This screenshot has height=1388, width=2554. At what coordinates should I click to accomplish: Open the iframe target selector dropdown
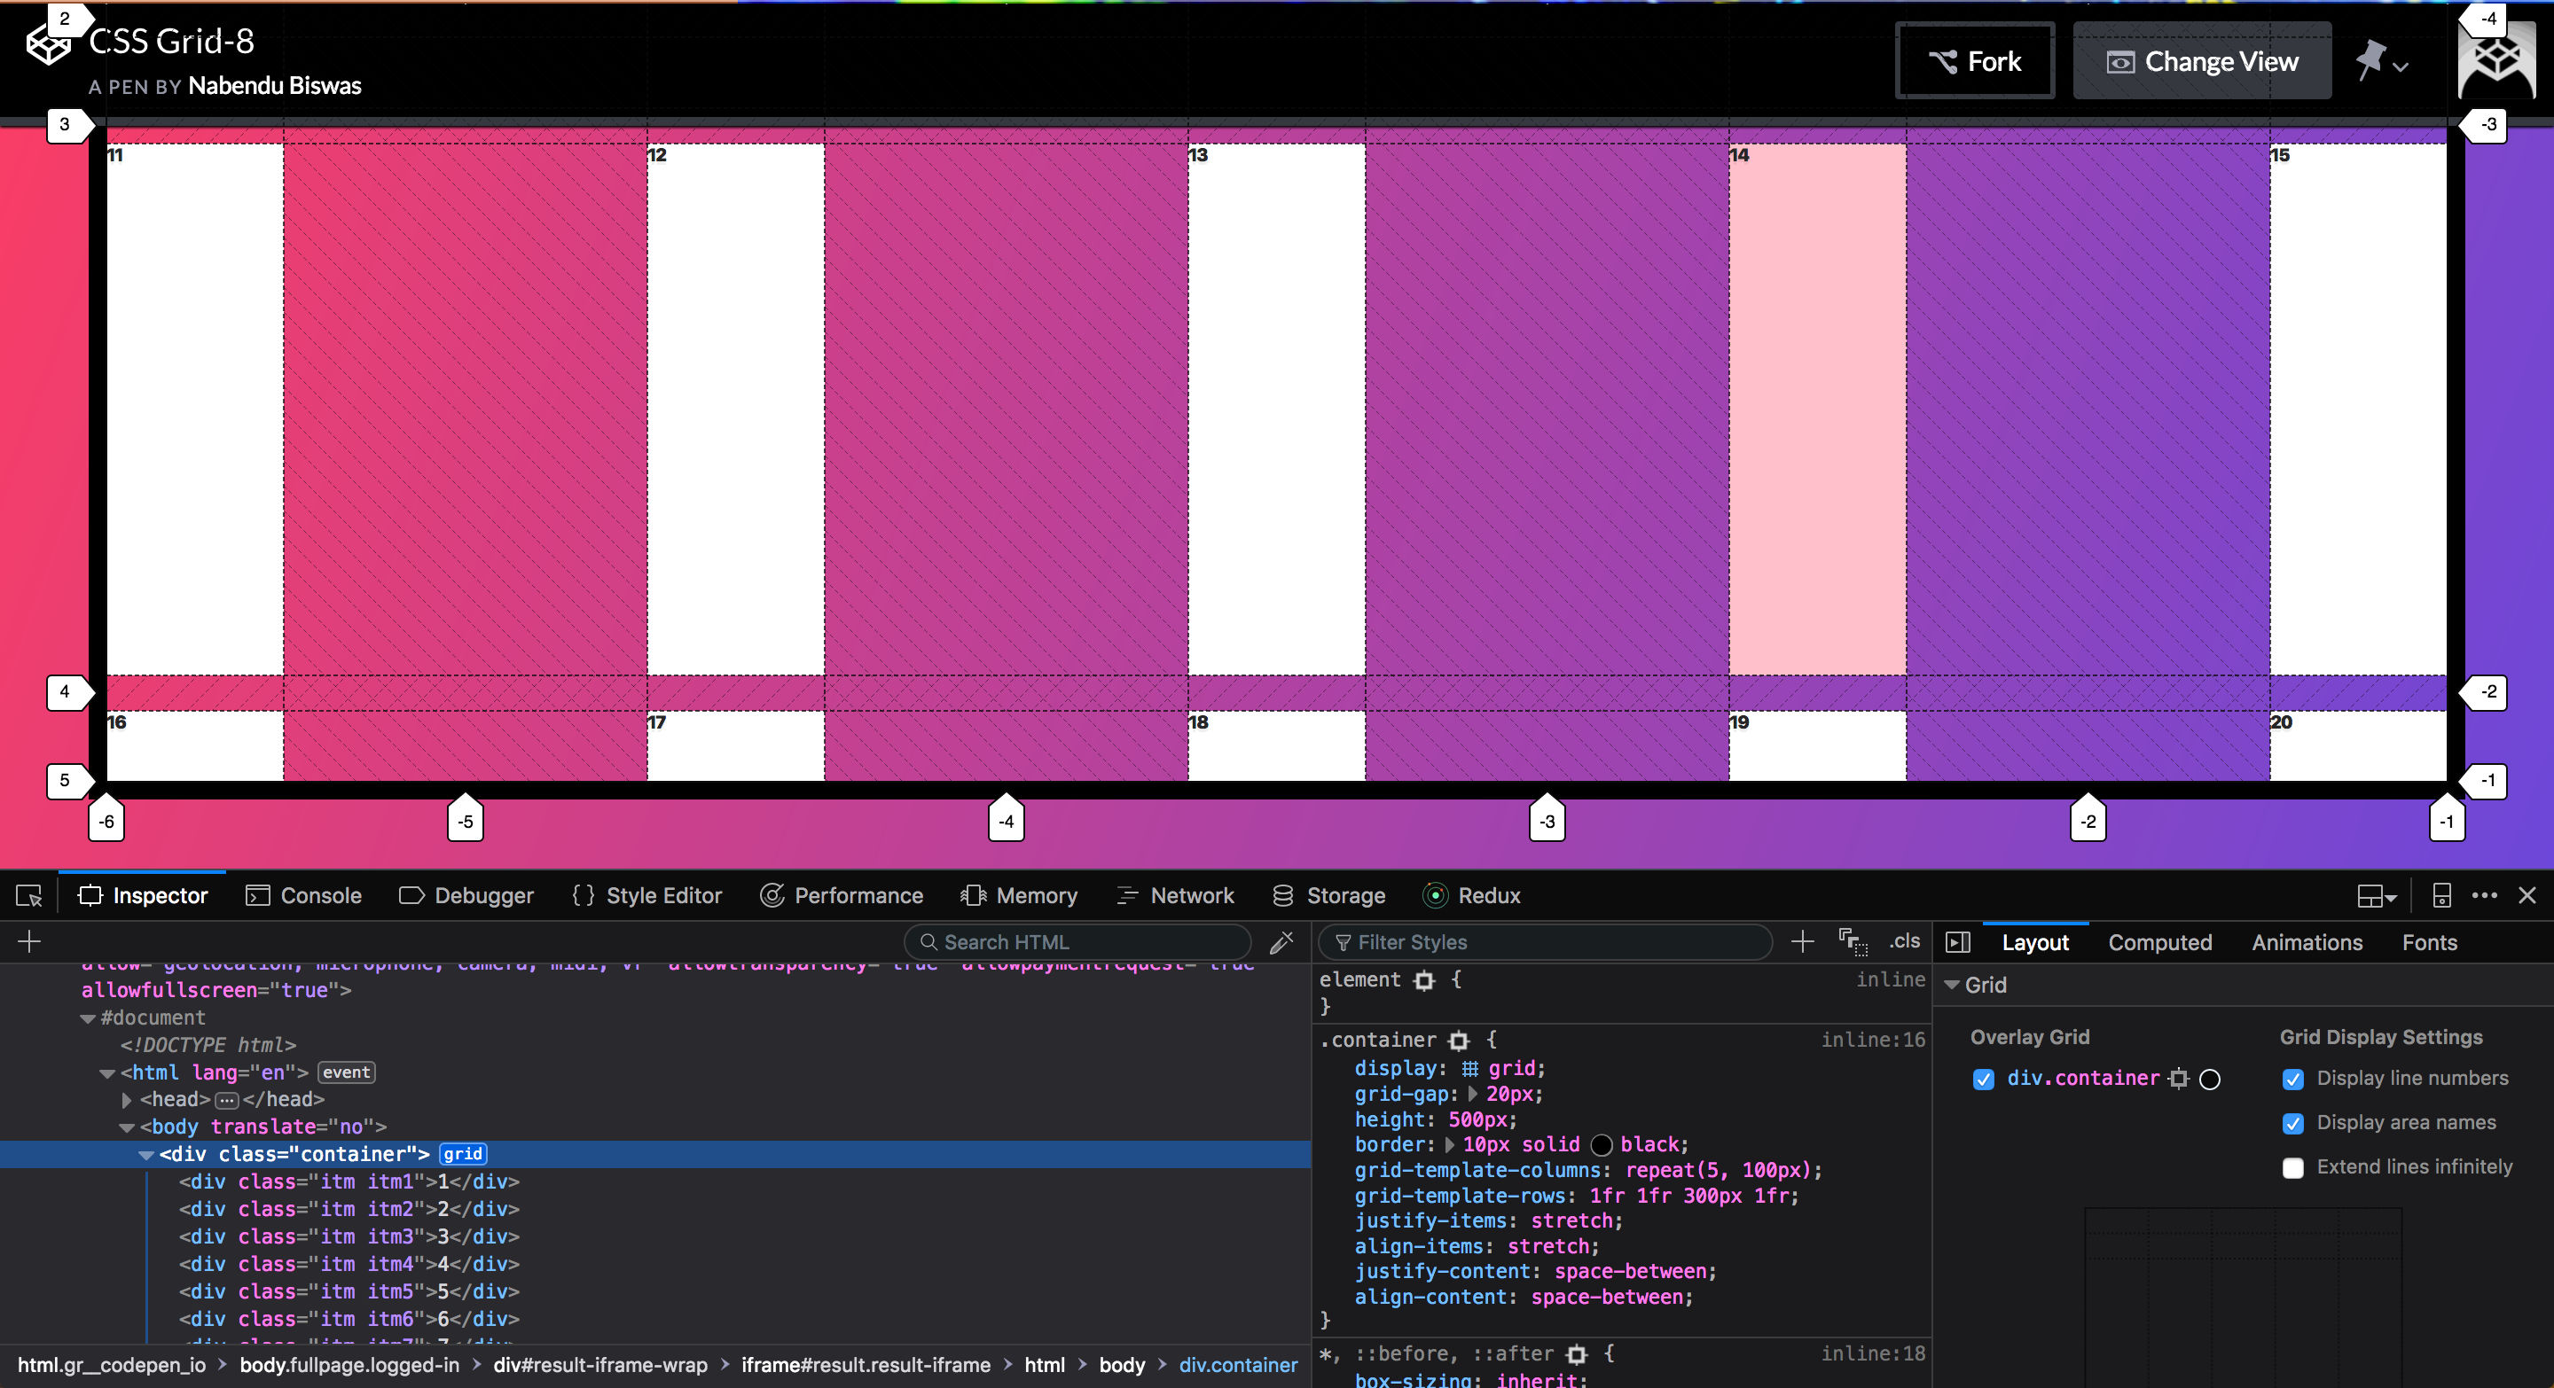tap(2377, 895)
